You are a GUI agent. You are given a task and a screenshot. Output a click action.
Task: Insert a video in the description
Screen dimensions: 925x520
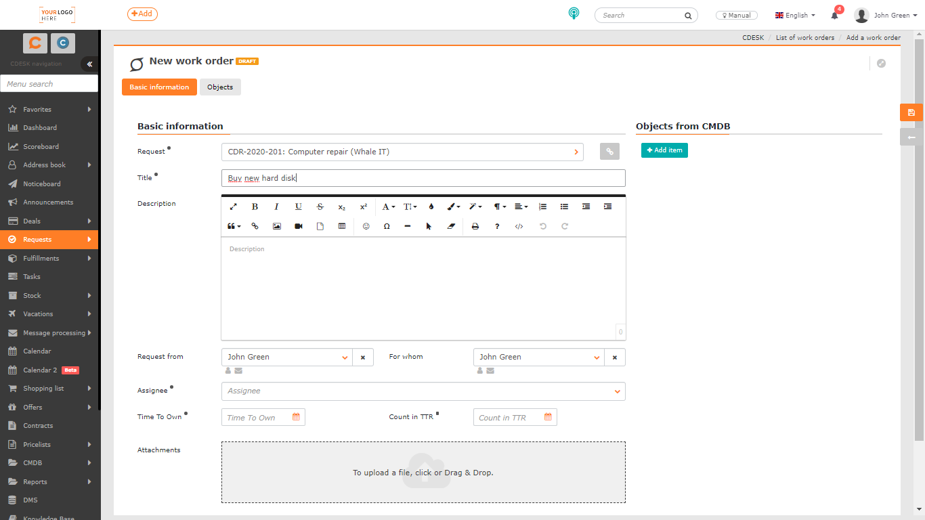(x=298, y=226)
